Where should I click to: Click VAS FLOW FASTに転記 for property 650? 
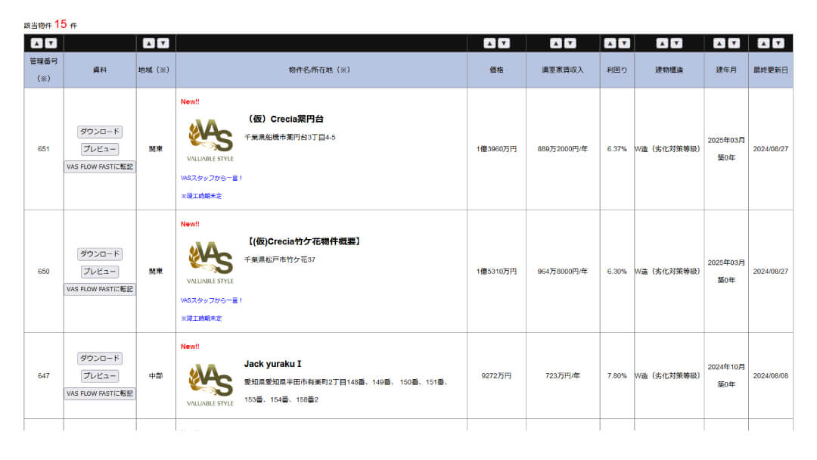[x=100, y=289]
